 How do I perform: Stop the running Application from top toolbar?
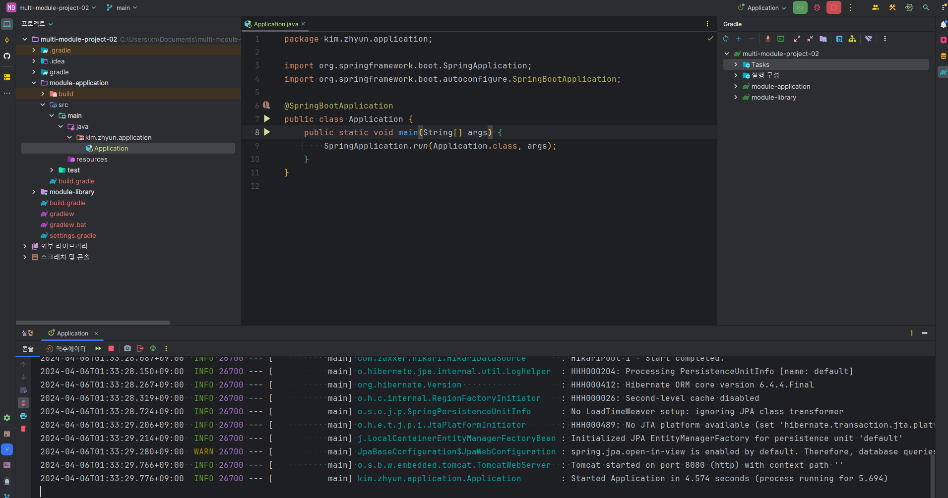(834, 7)
